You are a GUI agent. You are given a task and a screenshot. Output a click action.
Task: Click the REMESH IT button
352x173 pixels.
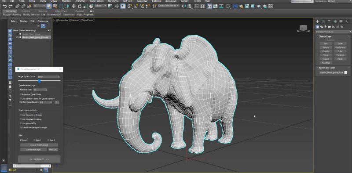(39, 159)
